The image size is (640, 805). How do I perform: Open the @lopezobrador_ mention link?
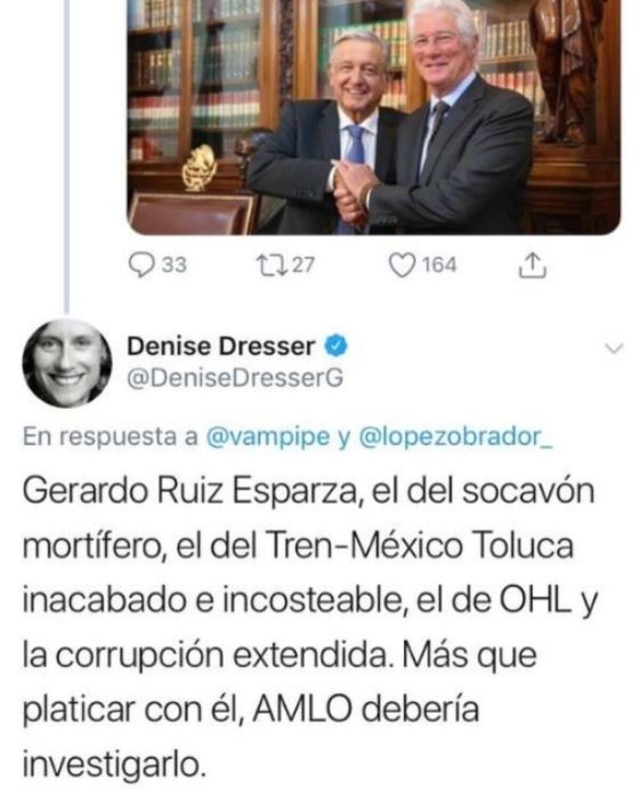(457, 437)
